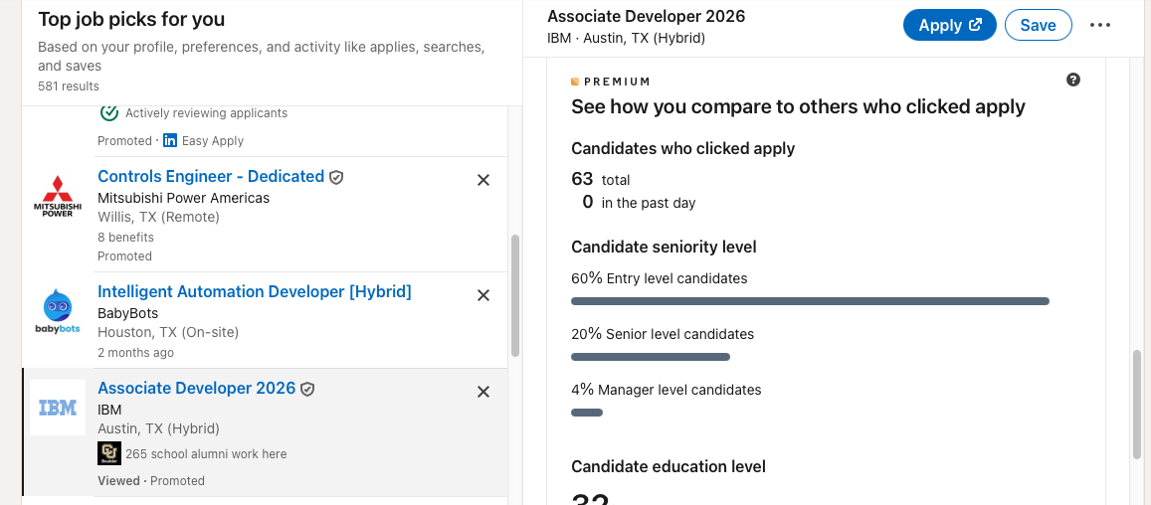Image resolution: width=1151 pixels, height=505 pixels.
Task: Click the Apply button for IBM job
Action: pos(949,26)
